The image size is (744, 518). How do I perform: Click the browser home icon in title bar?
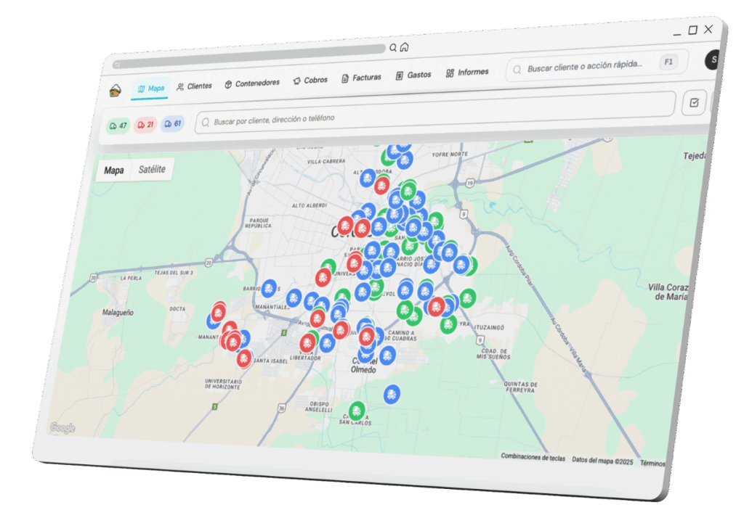(x=404, y=47)
